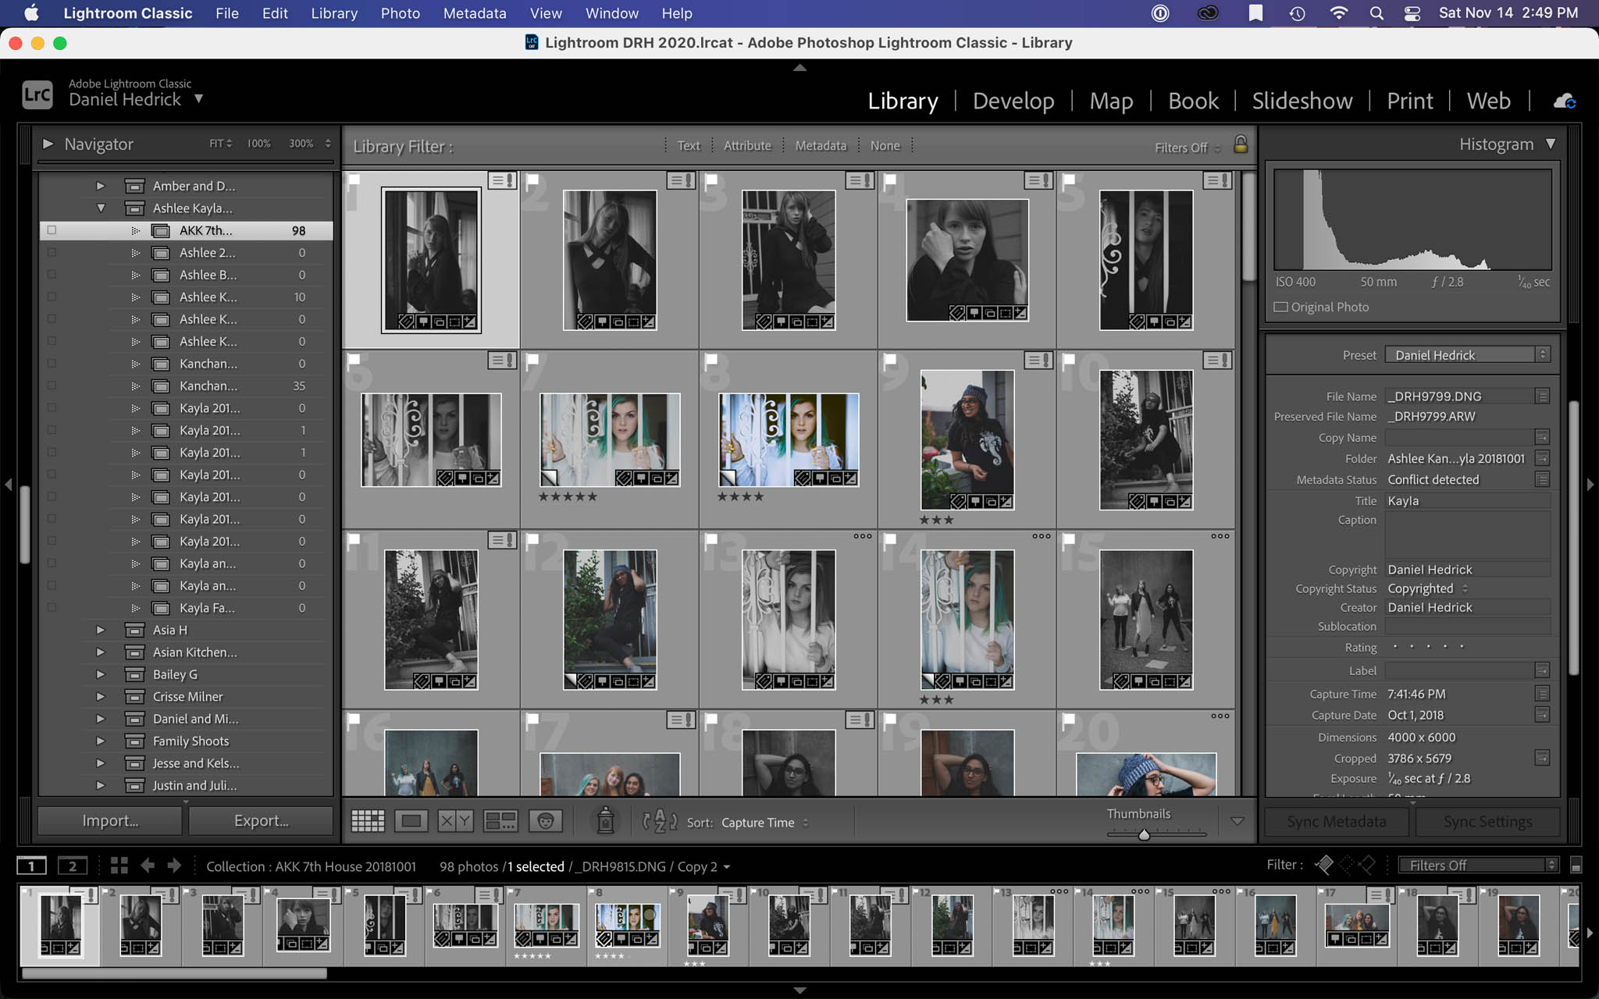
Task: Switch to Loupe view
Action: click(411, 821)
